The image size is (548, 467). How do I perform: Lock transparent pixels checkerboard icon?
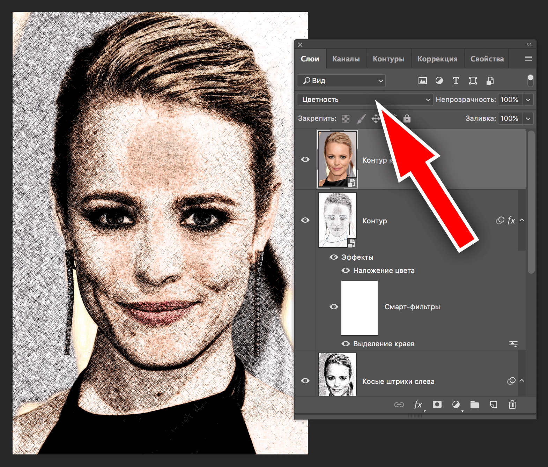(x=346, y=119)
